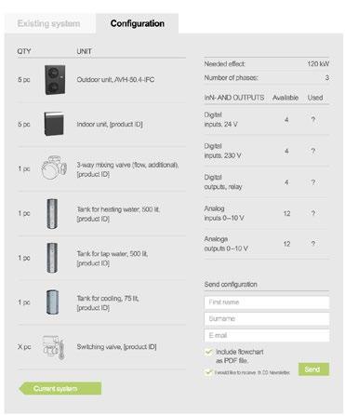The height and width of the screenshot is (416, 345).
Task: Click the cooling tank image
Action: click(52, 302)
